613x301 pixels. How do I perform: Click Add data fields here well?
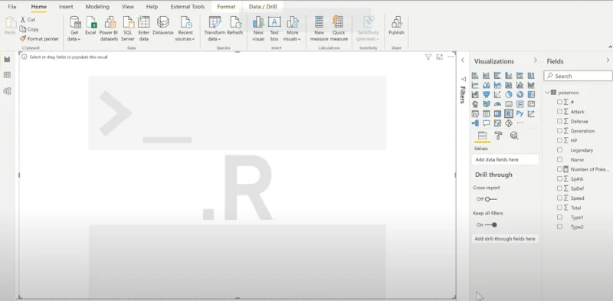pos(505,159)
